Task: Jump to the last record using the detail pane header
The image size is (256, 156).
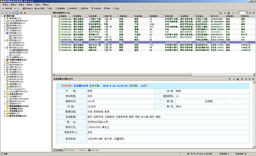Action: [x=253, y=79]
